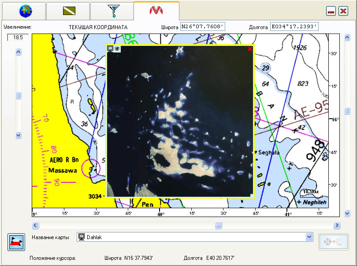Click in the 18.5 zoom value field

point(18,37)
